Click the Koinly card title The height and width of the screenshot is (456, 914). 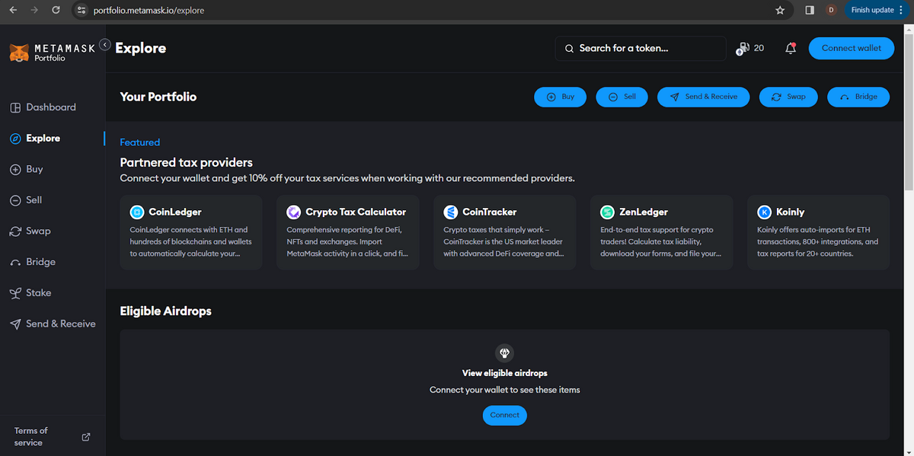tap(791, 212)
